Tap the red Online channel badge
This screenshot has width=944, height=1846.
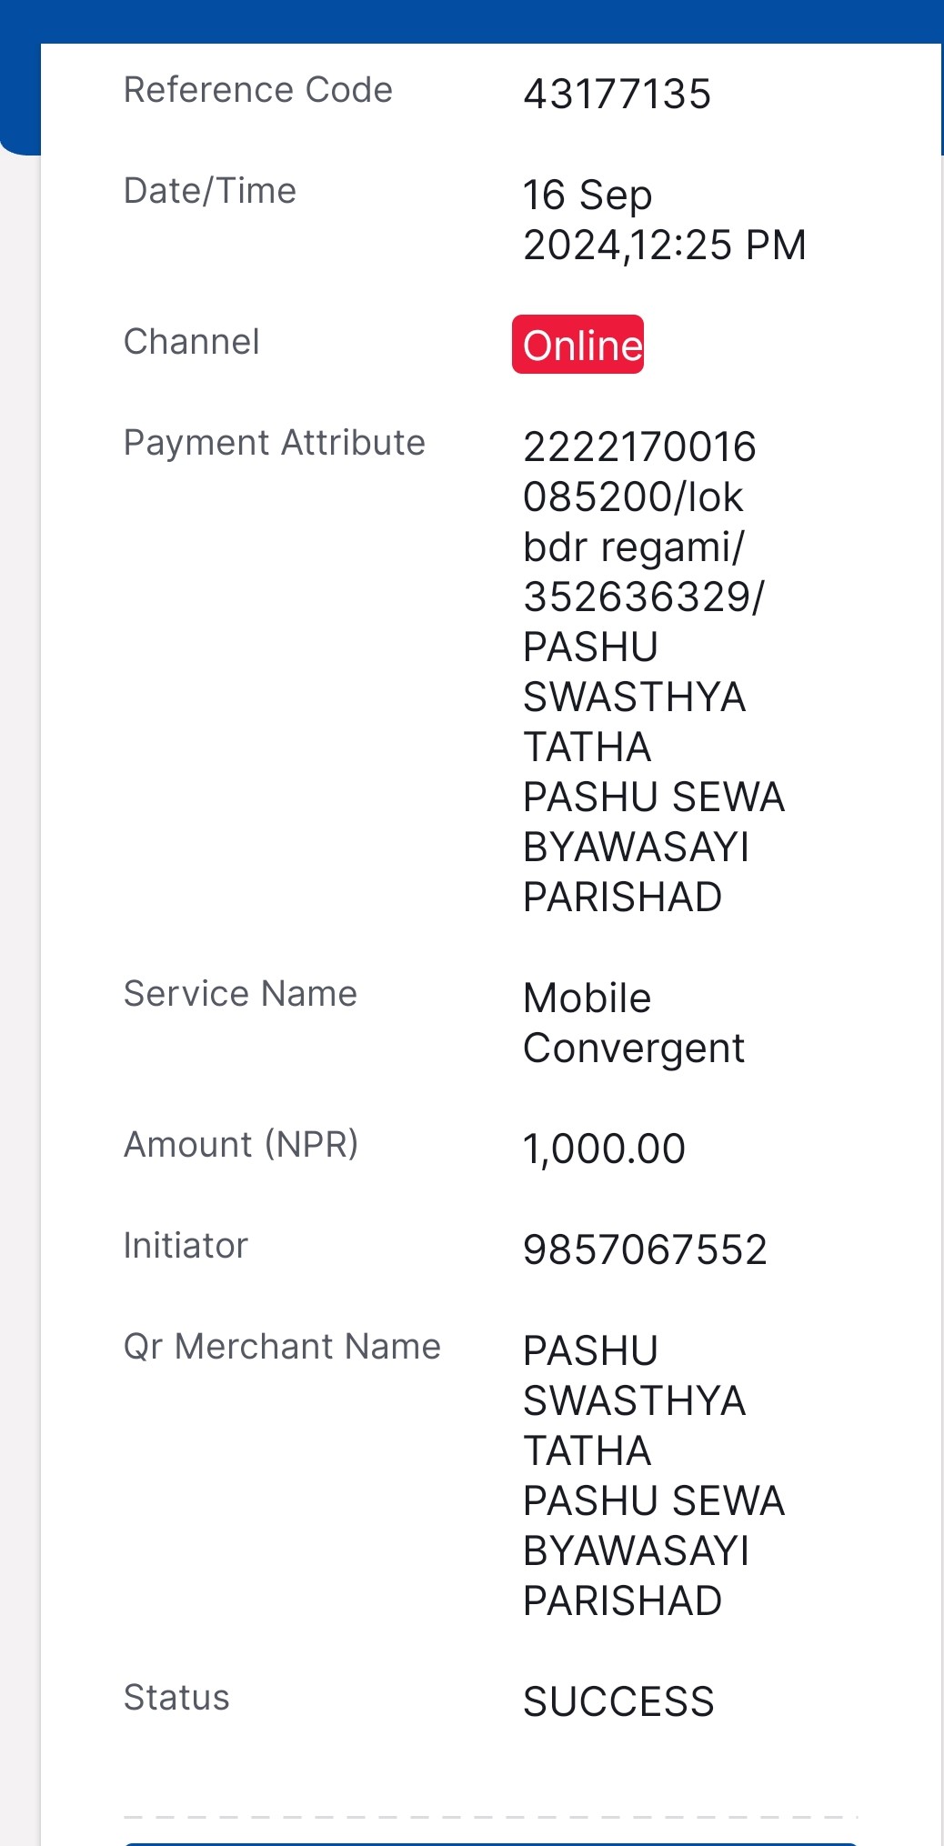coord(577,345)
